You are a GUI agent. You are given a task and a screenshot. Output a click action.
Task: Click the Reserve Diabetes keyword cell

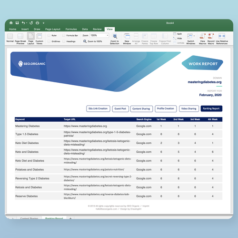pyautogui.click(x=27, y=196)
